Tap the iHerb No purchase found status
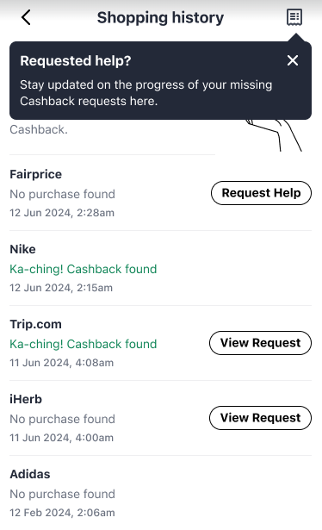Screen dimensions: 322x530 63,419
